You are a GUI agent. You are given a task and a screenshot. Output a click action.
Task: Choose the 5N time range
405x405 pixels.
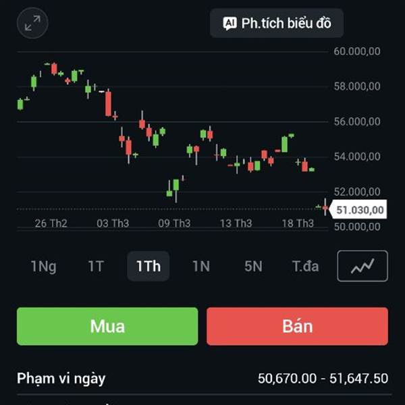(253, 266)
